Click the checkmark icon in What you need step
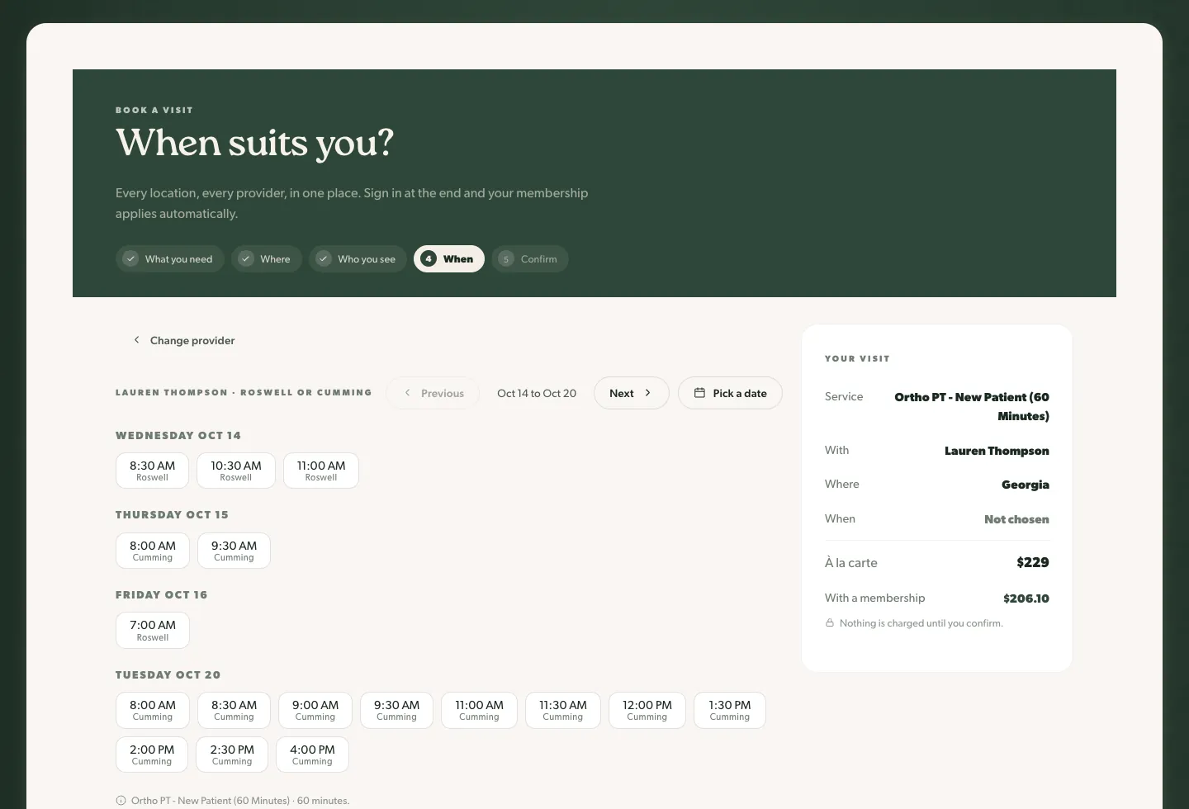The width and height of the screenshot is (1189, 809). point(130,258)
